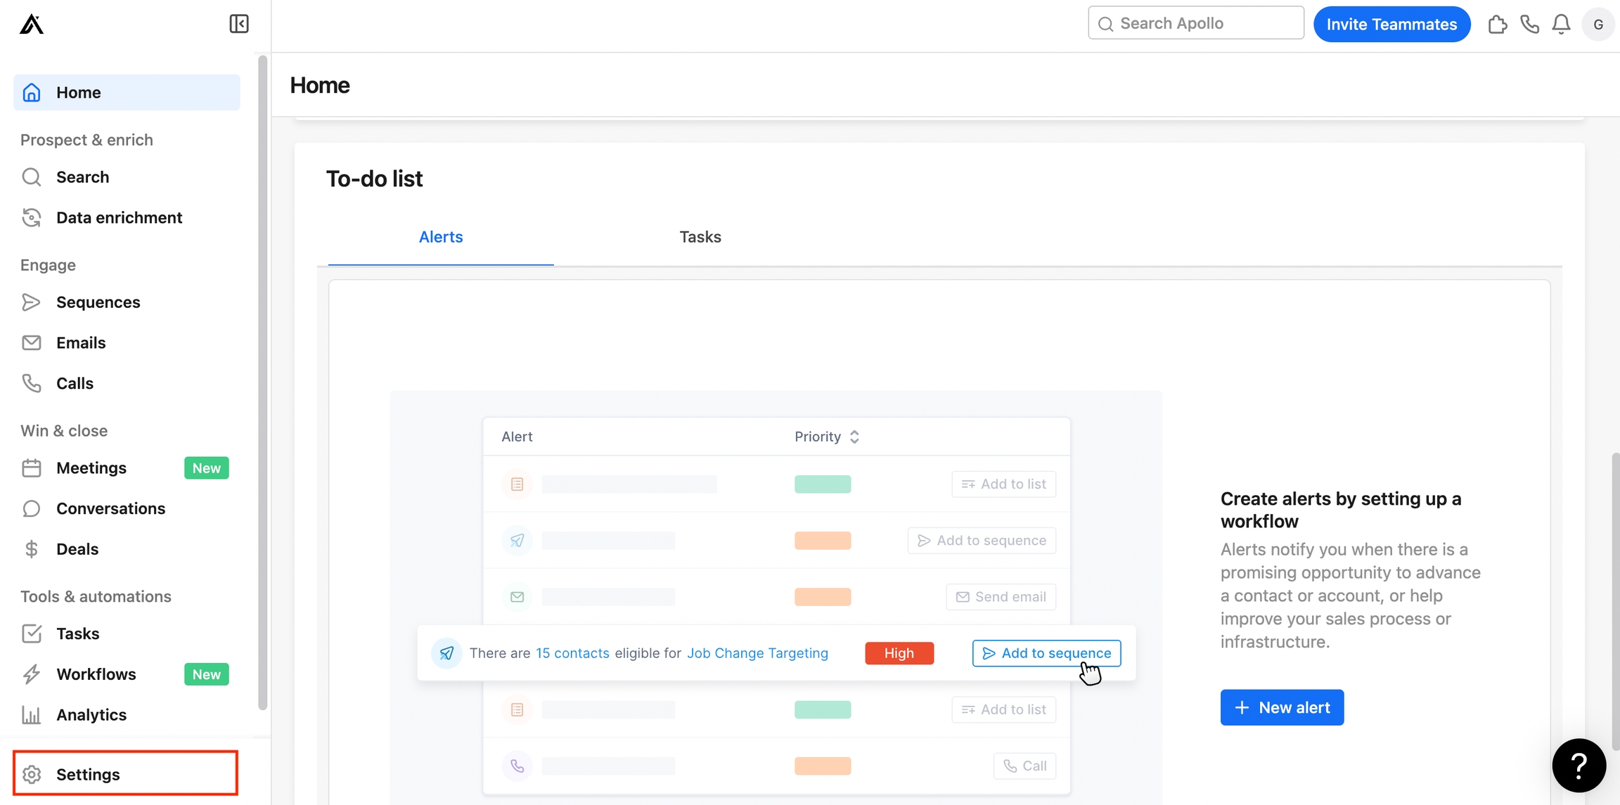Open the notifications bell icon
The width and height of the screenshot is (1620, 805).
(1561, 25)
